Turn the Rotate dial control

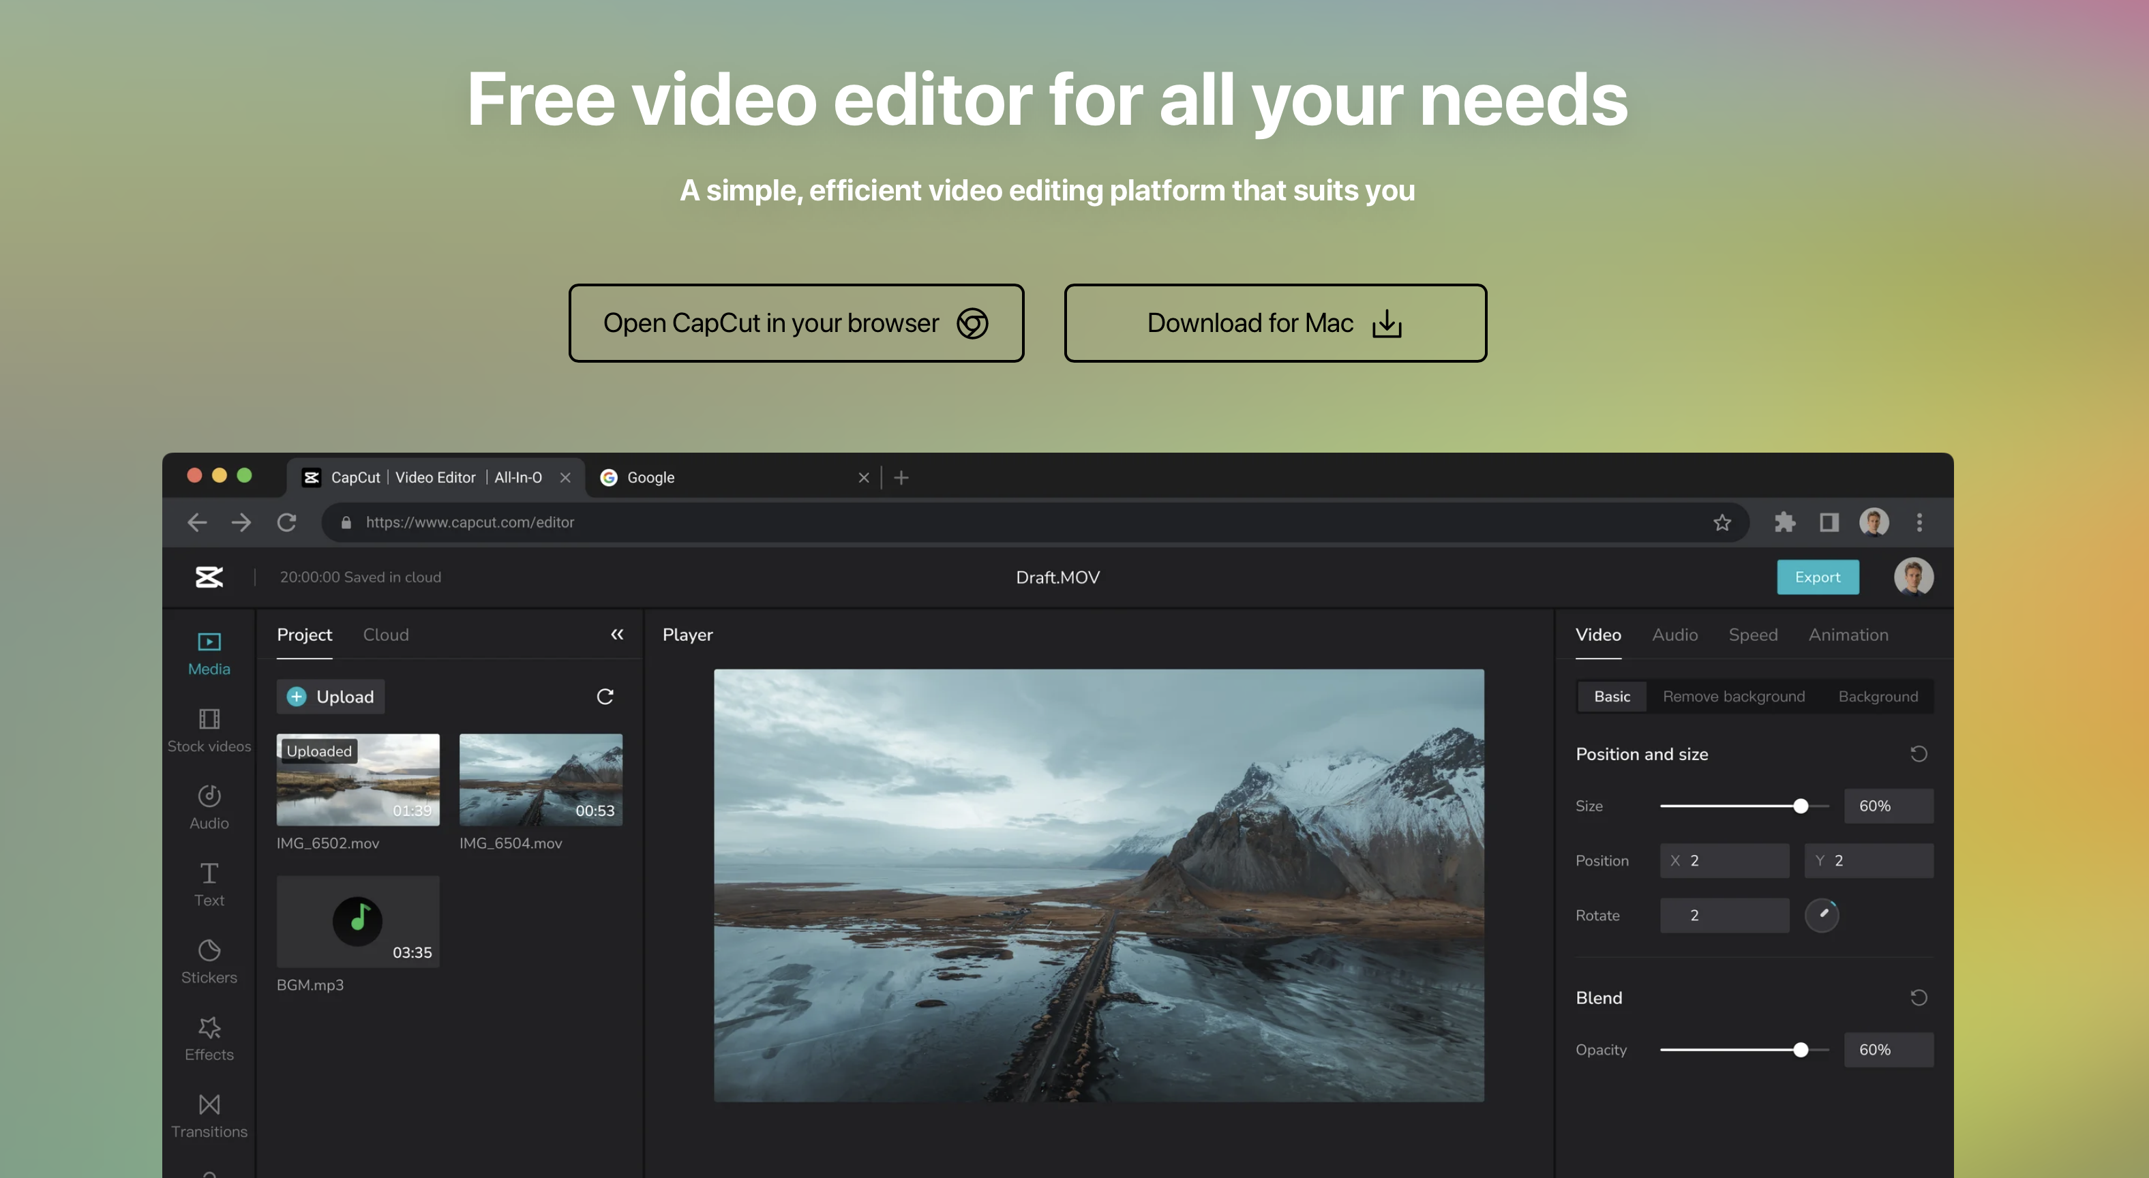tap(1821, 916)
